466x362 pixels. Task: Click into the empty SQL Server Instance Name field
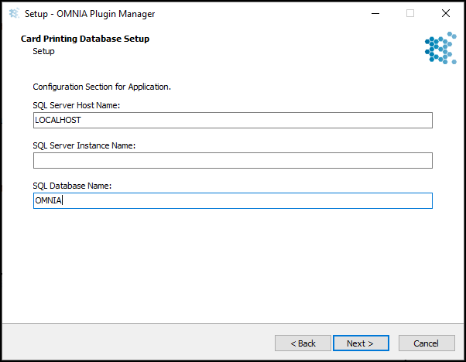233,160
